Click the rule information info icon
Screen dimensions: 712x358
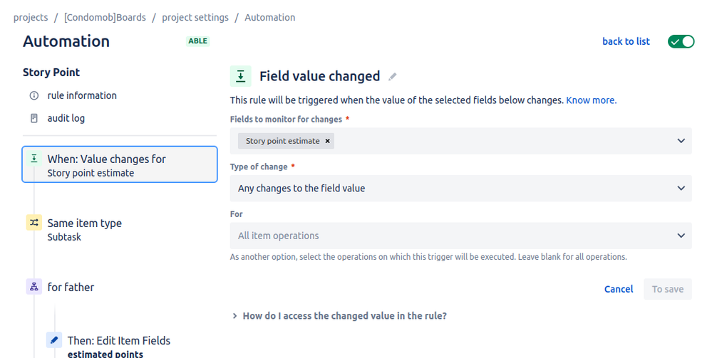34,96
